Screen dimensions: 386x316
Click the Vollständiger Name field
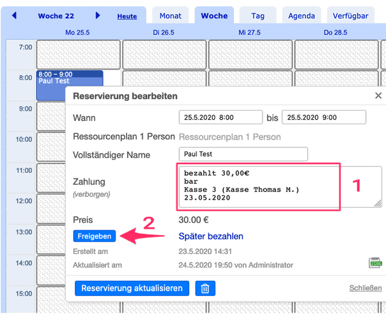tap(243, 154)
